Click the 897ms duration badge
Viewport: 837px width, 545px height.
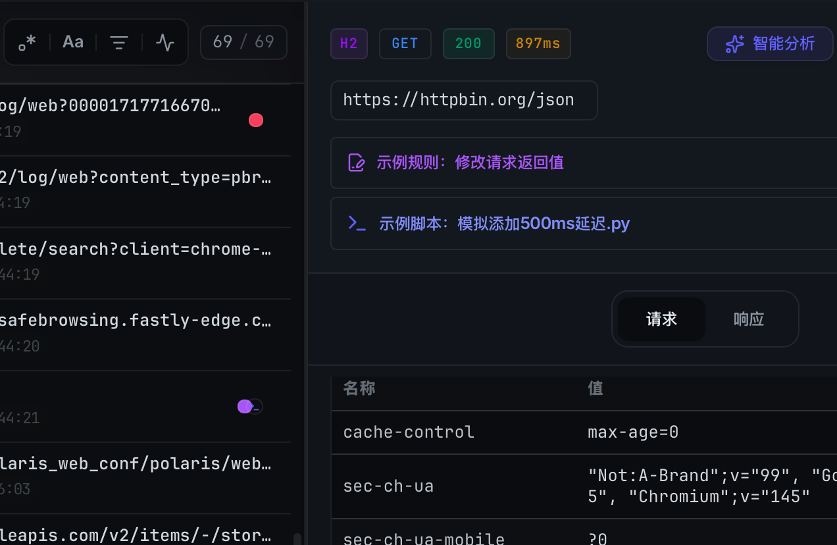(x=538, y=43)
